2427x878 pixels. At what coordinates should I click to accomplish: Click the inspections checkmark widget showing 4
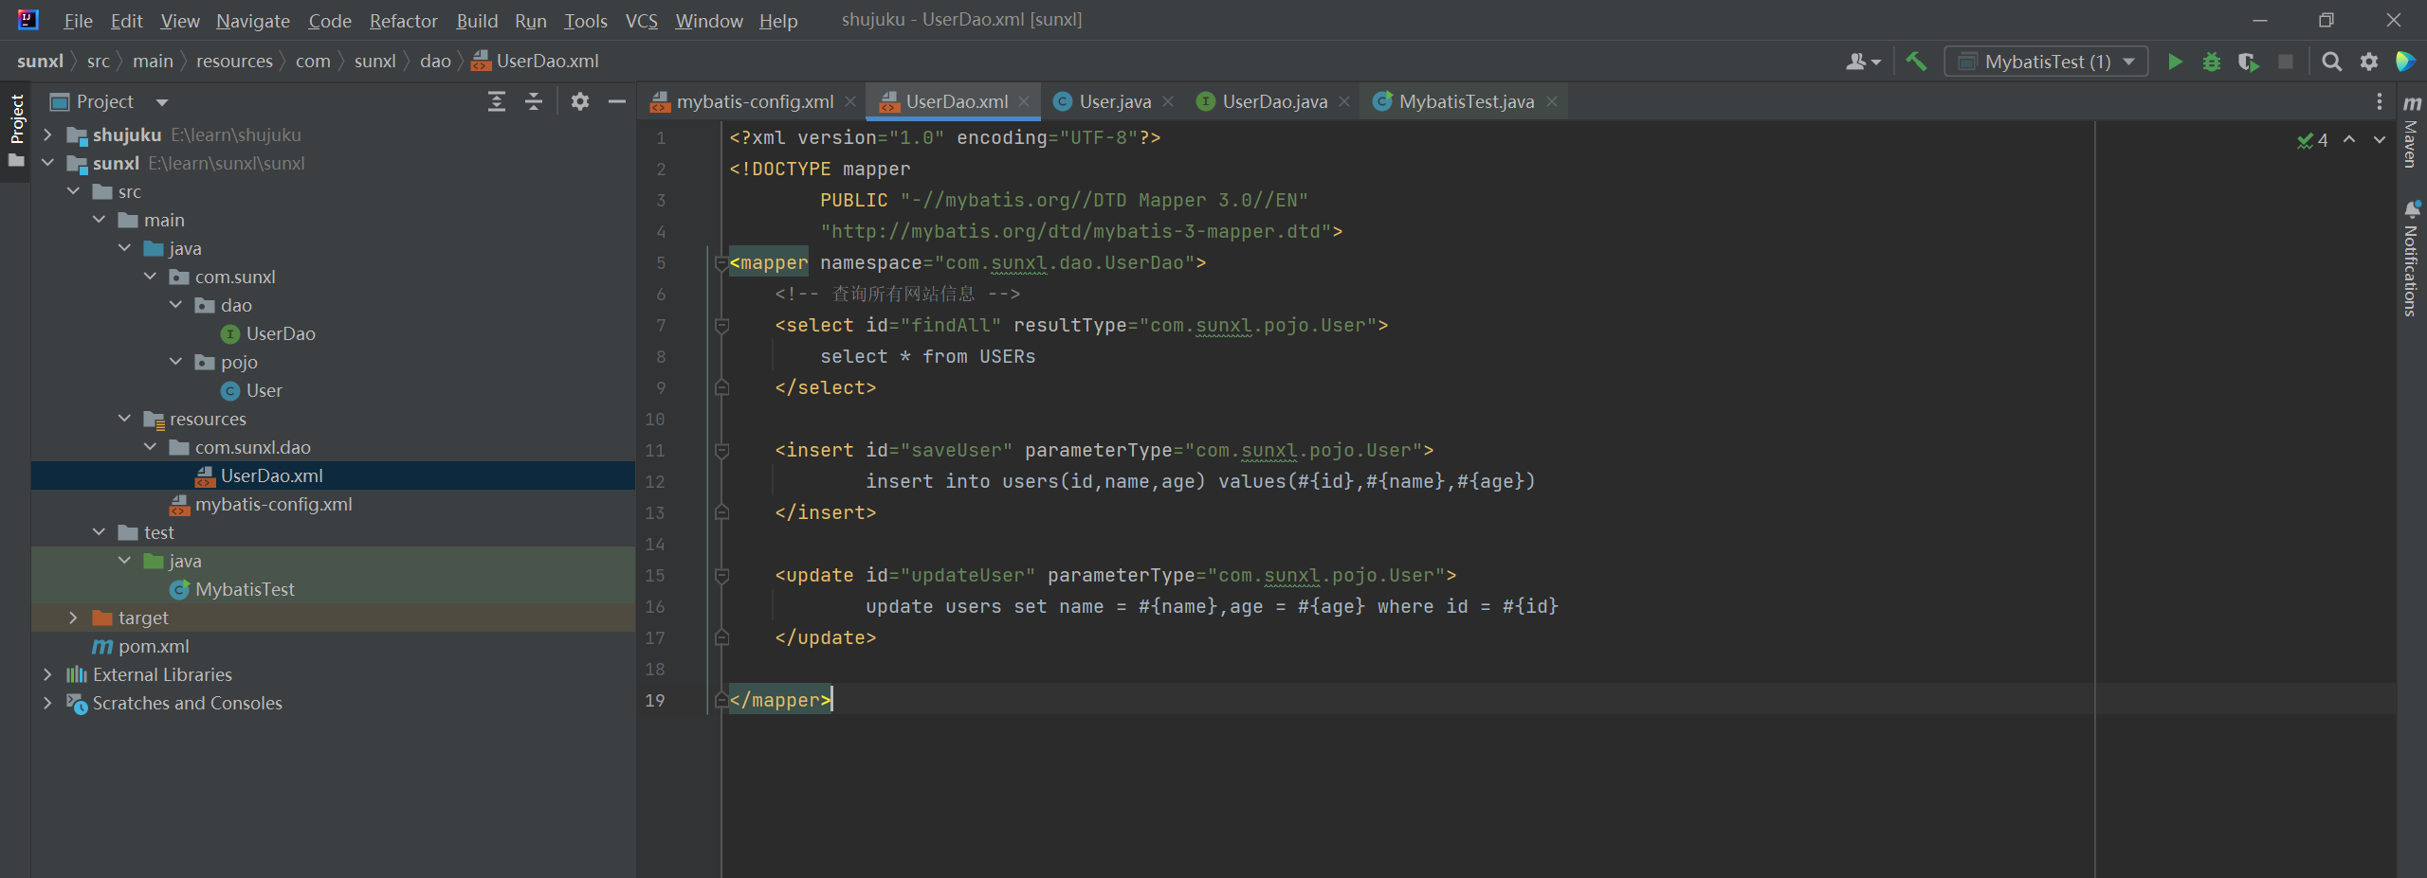[x=2312, y=141]
